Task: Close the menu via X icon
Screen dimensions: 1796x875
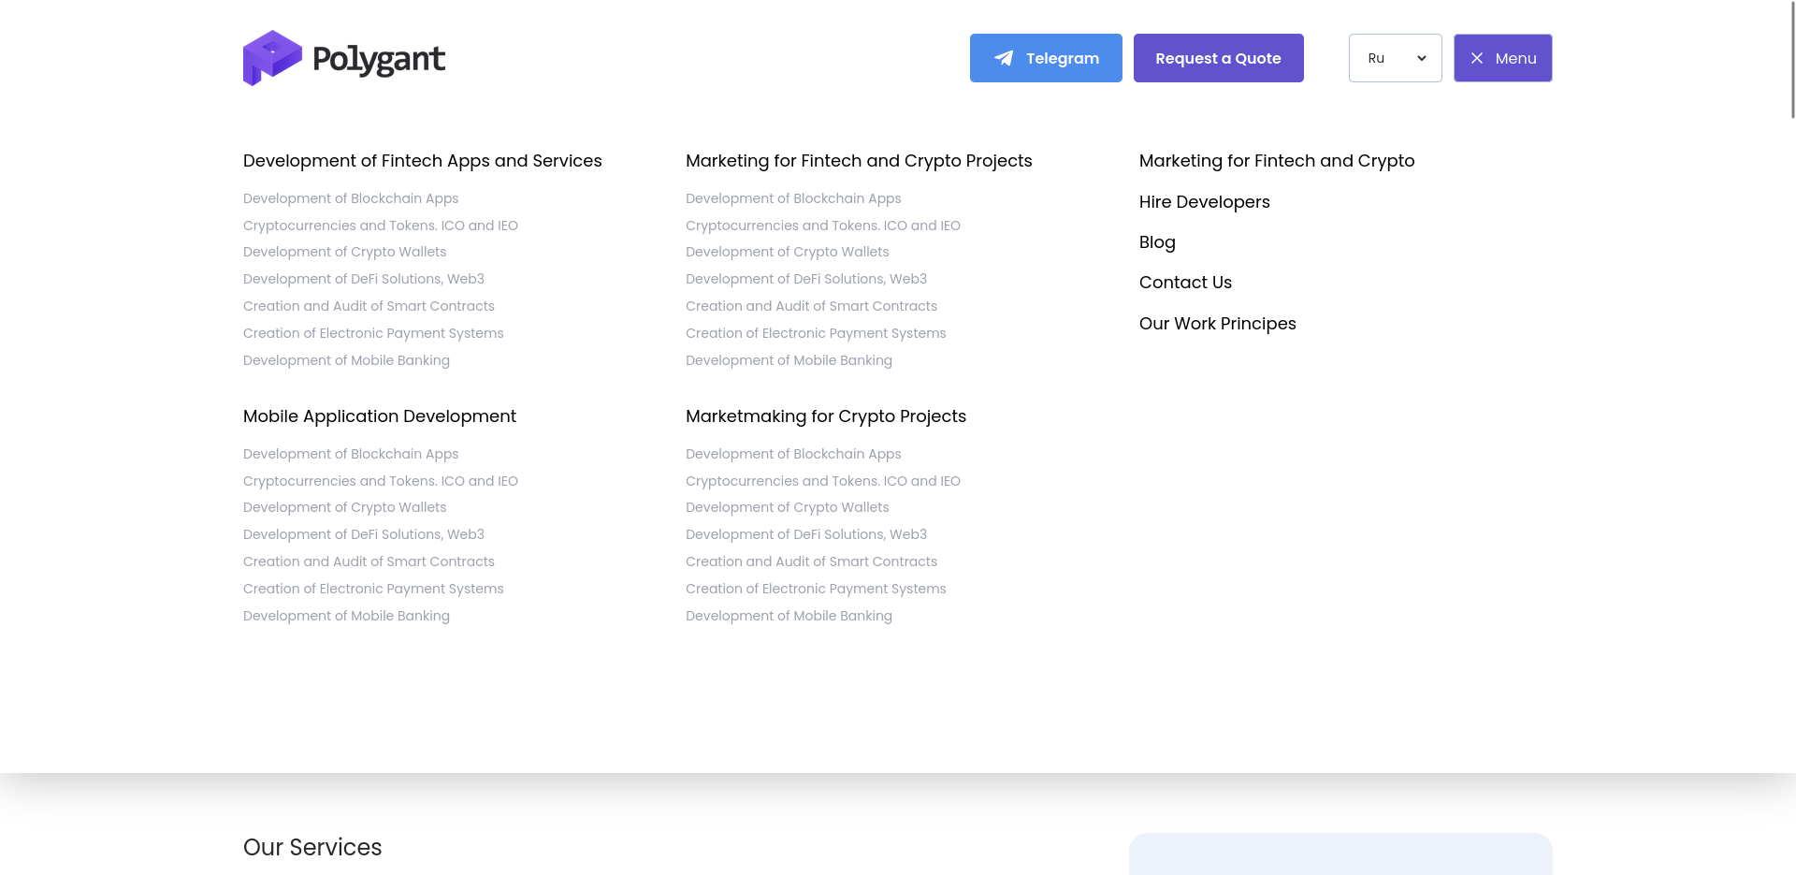Action: 1477,58
